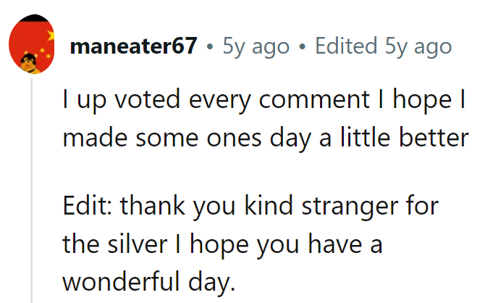485x303 pixels.
Task: Click the large yellow star on avatar flag
Action: coord(51,36)
